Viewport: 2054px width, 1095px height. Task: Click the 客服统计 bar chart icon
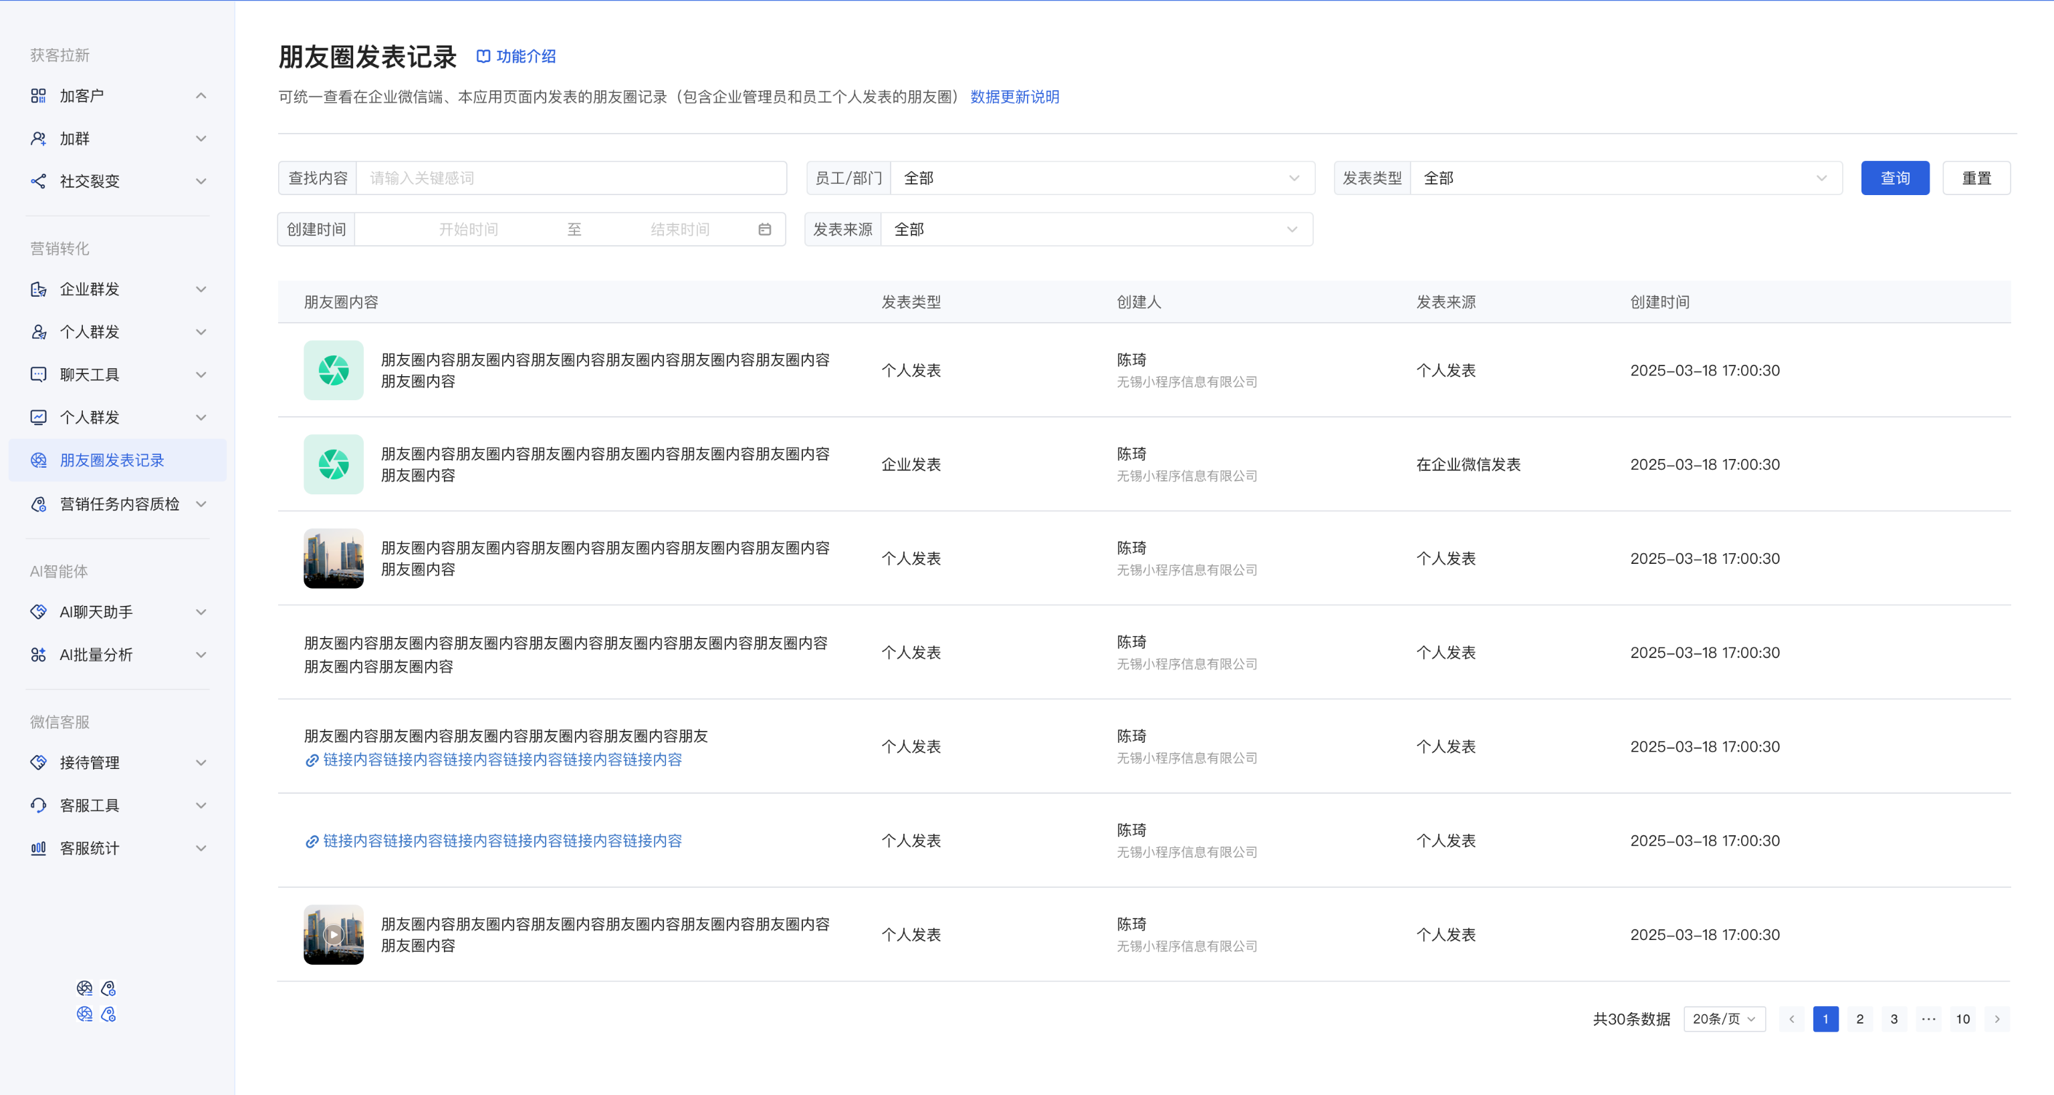pos(38,848)
